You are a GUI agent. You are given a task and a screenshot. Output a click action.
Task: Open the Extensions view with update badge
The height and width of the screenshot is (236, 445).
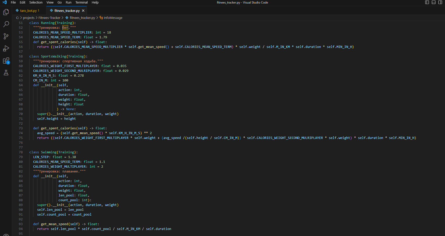tap(6, 61)
